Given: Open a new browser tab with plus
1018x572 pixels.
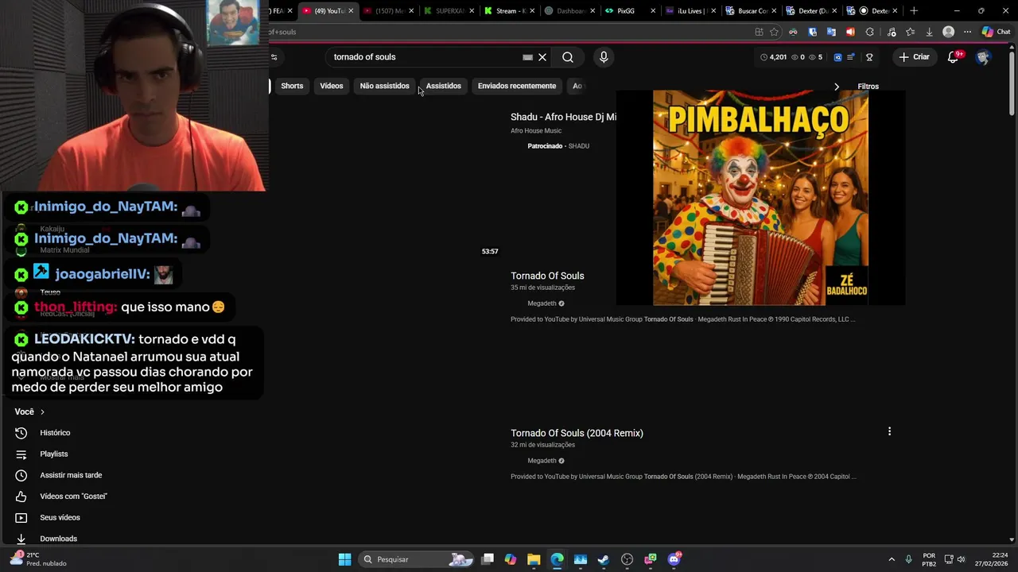Looking at the screenshot, I should 914,10.
